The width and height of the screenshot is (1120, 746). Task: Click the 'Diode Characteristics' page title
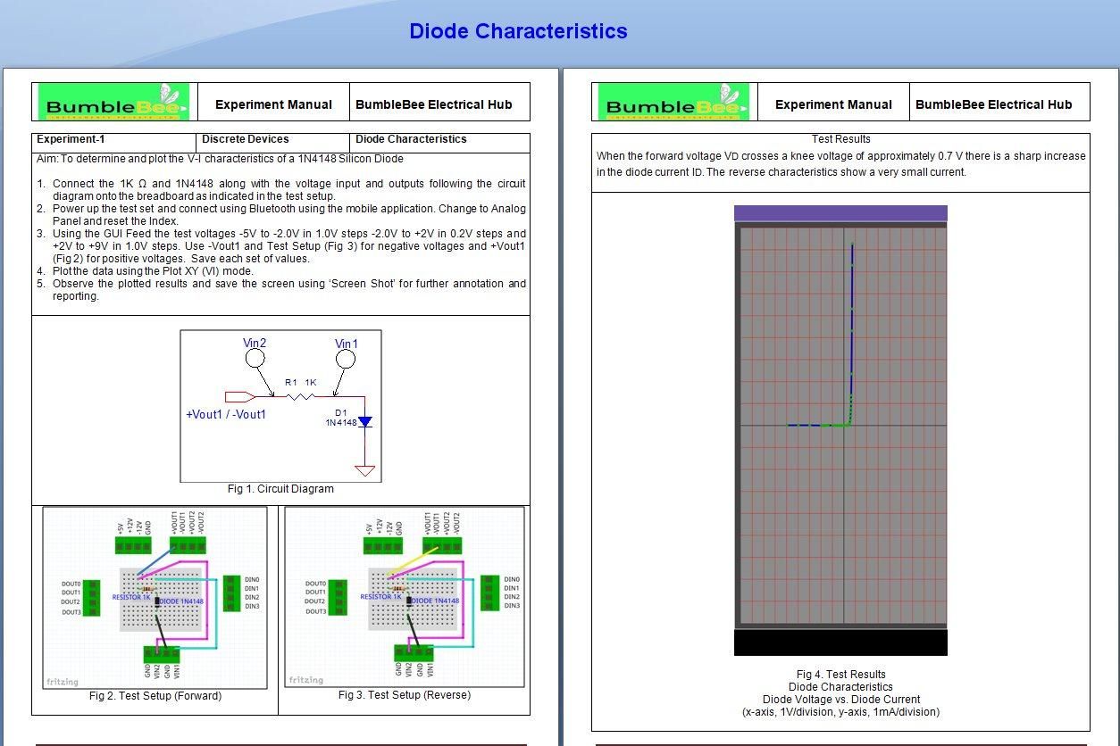[x=518, y=31]
